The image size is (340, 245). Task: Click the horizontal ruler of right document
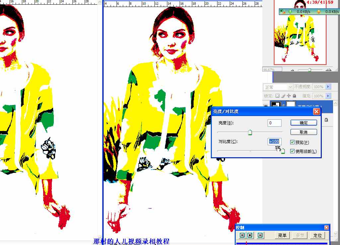pyautogui.click(x=183, y=3)
